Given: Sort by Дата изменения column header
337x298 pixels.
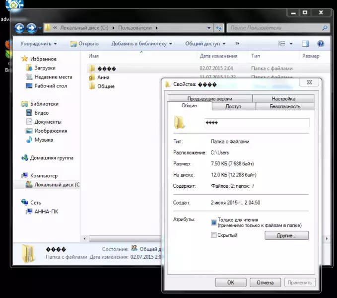Looking at the screenshot, I should 218,56.
